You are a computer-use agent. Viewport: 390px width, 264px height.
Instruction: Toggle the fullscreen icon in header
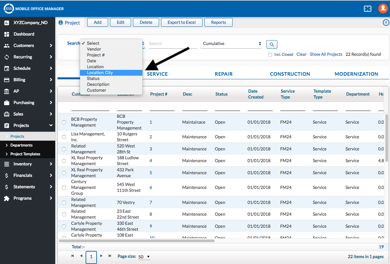click(x=367, y=9)
